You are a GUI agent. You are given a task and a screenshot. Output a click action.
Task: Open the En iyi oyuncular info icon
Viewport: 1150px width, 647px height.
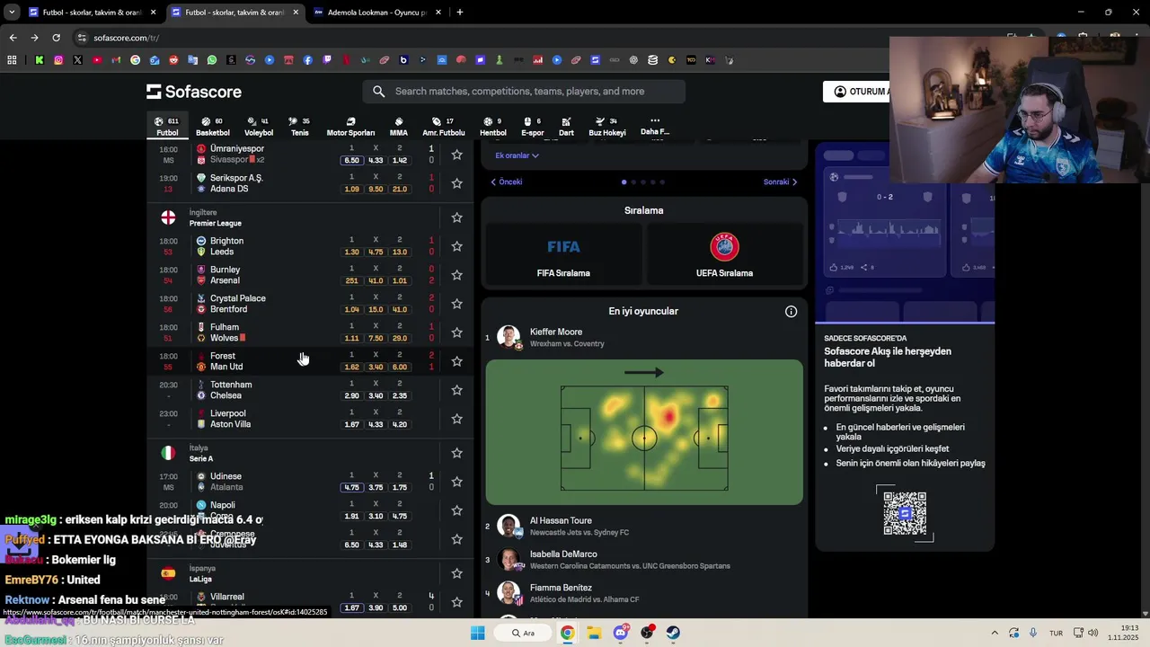[791, 312]
